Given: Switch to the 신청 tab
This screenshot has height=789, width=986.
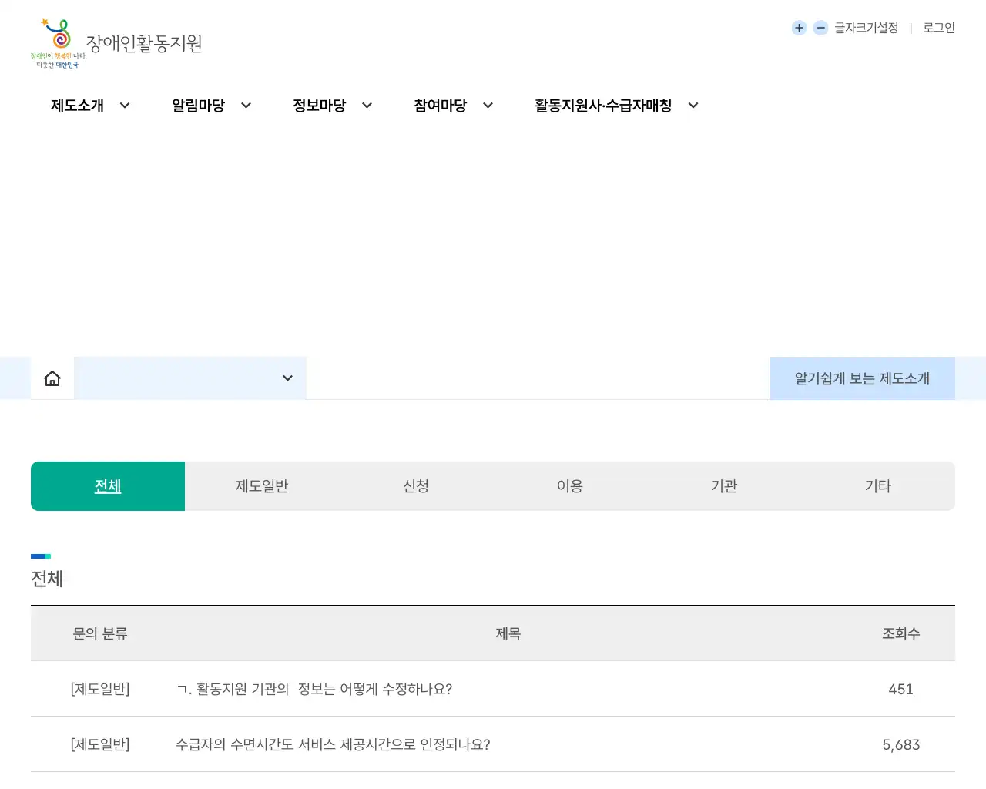Looking at the screenshot, I should click(x=416, y=485).
